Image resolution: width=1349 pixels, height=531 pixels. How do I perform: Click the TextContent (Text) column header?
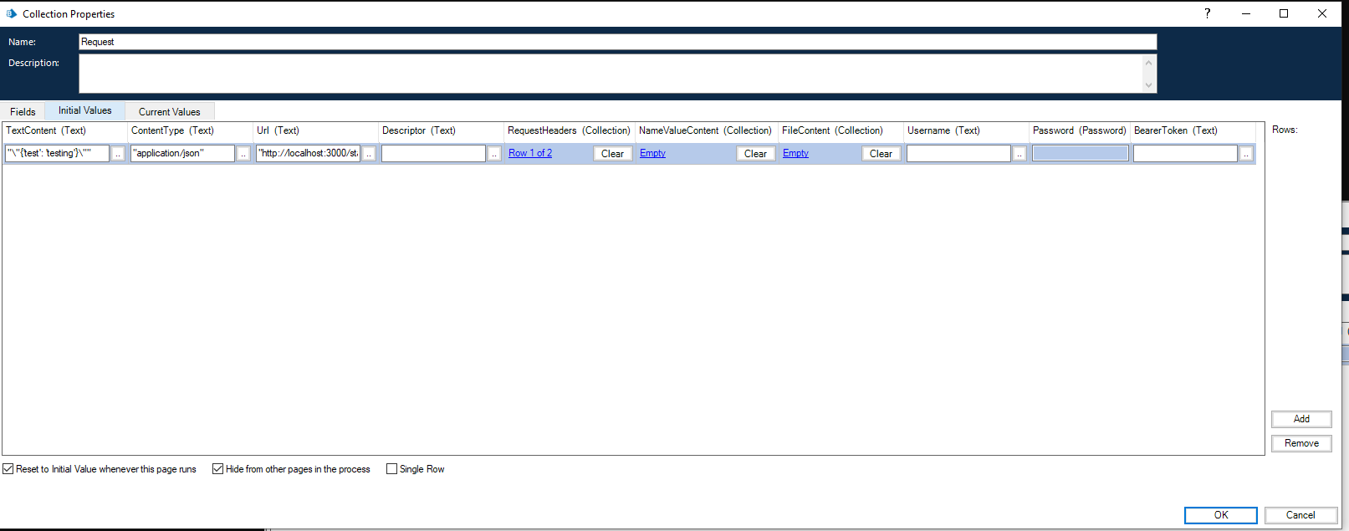coord(64,131)
